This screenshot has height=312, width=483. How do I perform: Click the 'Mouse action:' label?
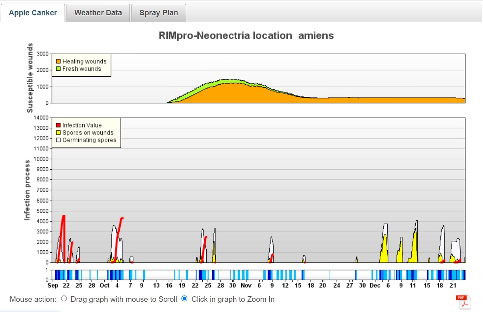pos(33,299)
